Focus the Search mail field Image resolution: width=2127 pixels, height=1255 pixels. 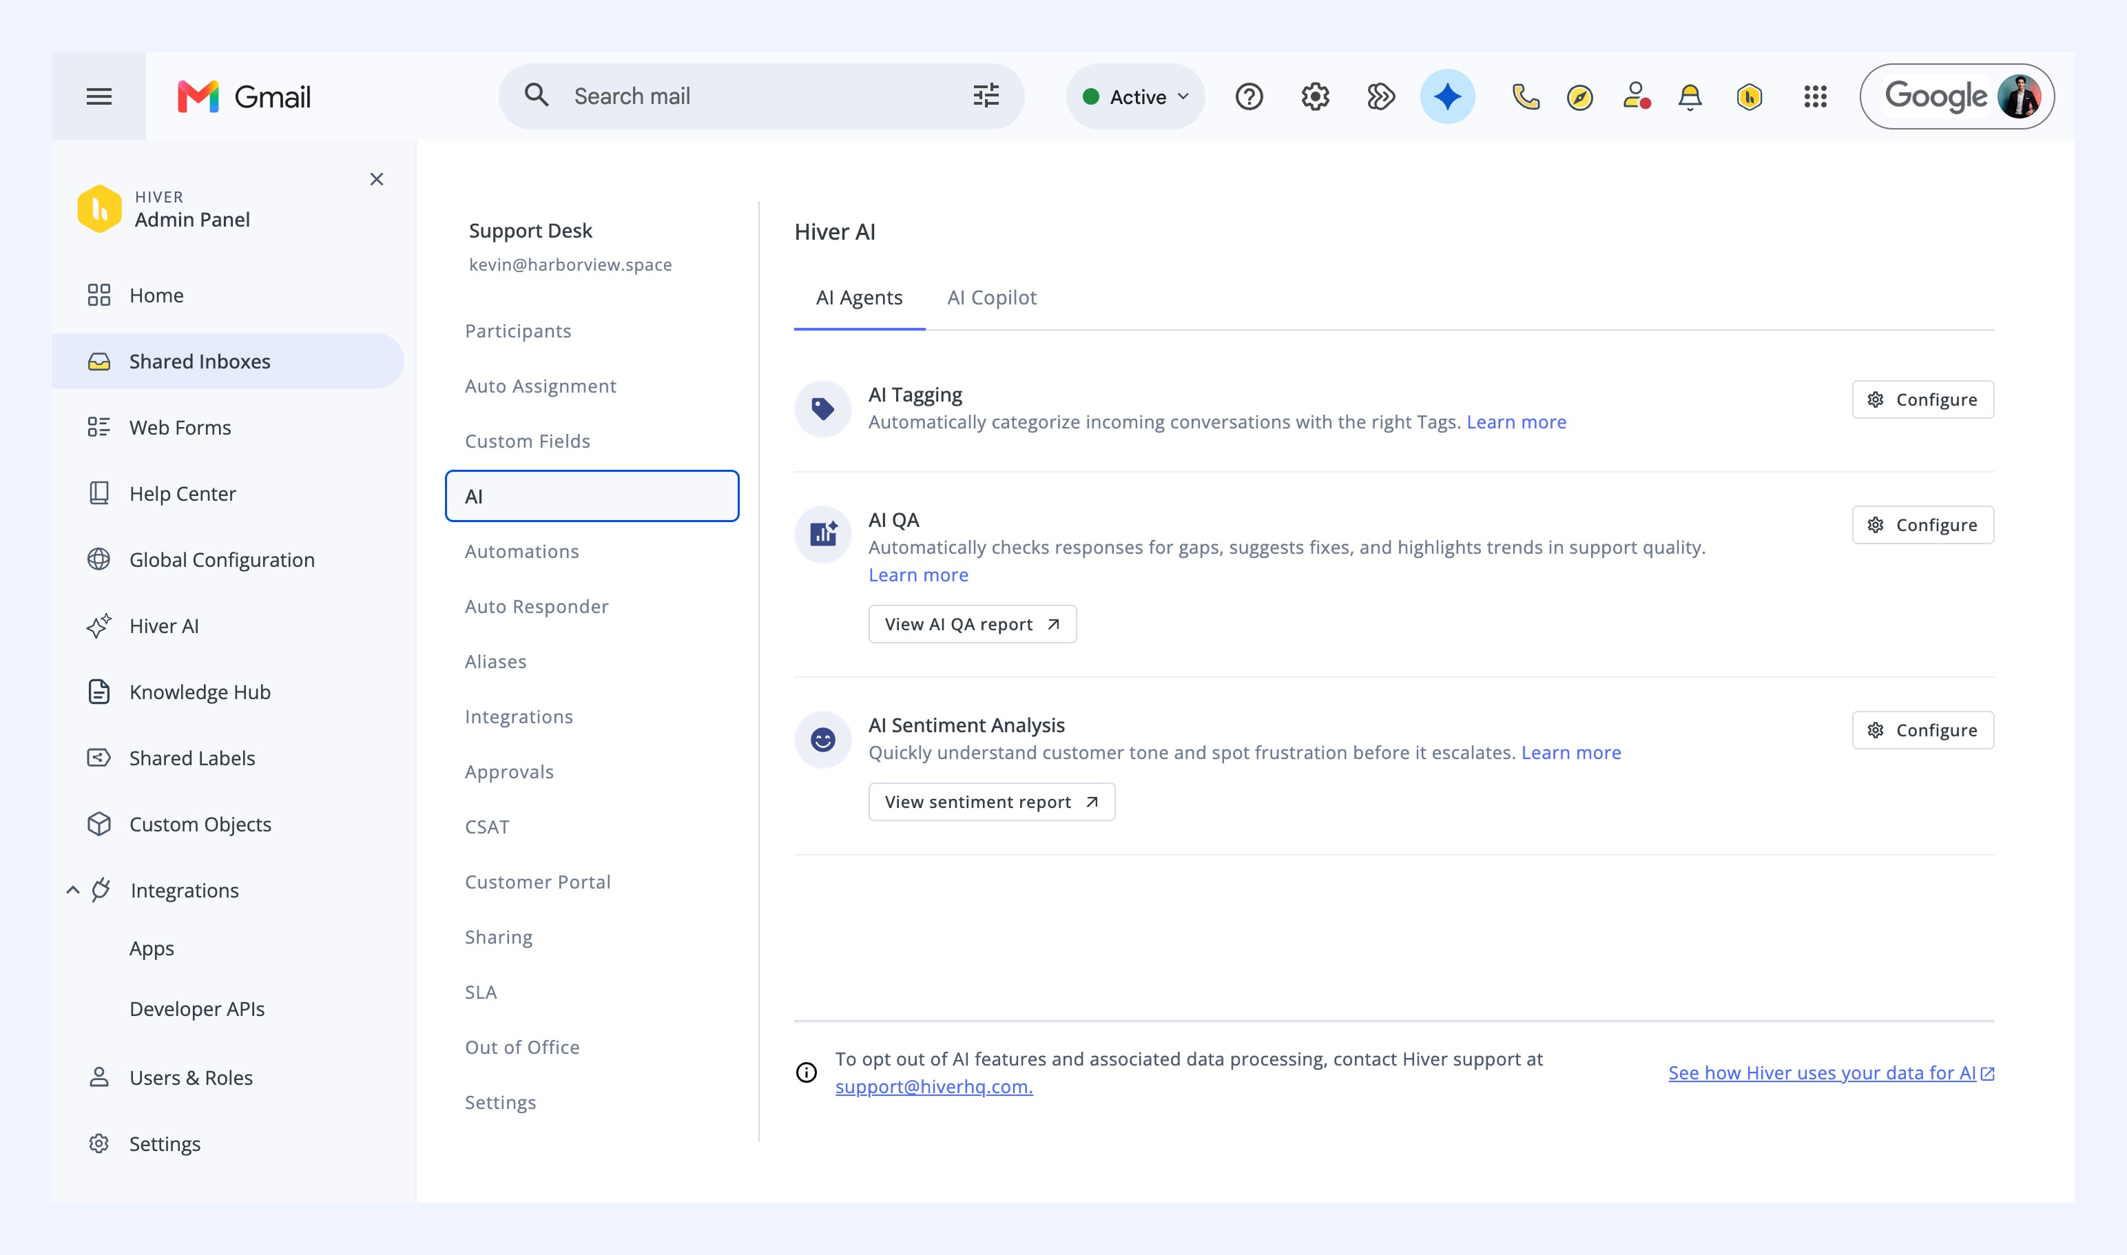click(x=761, y=96)
